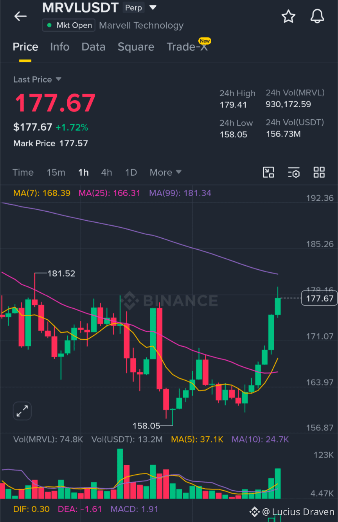Viewport: 338px width, 522px height.
Task: Tap the volume MA(5): 37.1K label
Action: [197, 439]
